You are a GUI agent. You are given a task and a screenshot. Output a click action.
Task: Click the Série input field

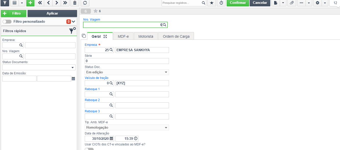[x=127, y=61]
